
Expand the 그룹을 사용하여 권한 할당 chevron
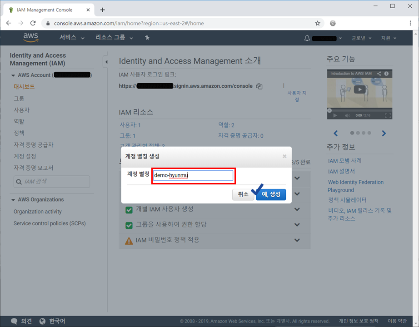click(x=297, y=225)
